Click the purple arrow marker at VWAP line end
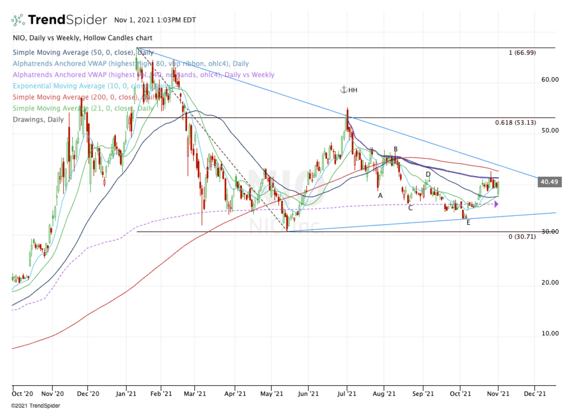 click(497, 204)
